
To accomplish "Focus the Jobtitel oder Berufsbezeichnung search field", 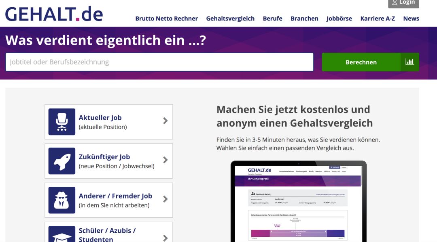I will [159, 62].
